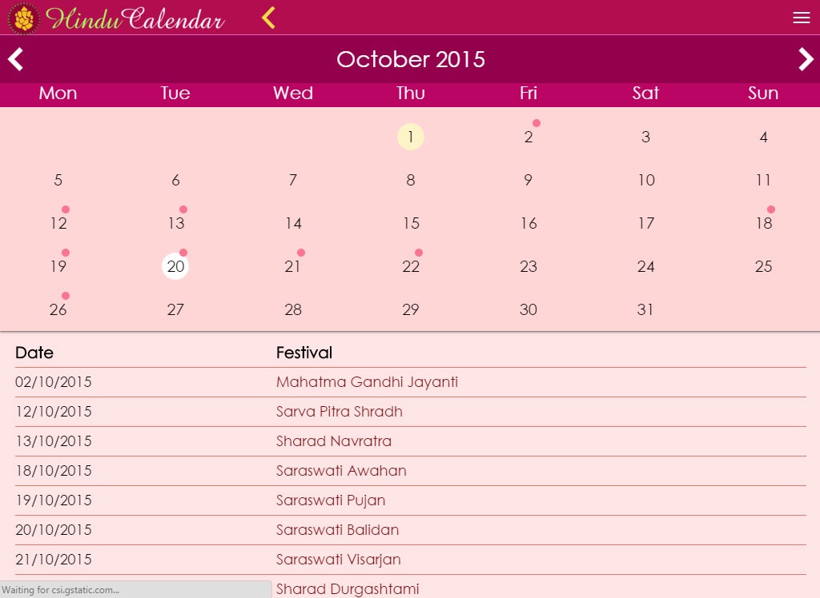
Task: Select date 28 in calendar
Action: [293, 309]
